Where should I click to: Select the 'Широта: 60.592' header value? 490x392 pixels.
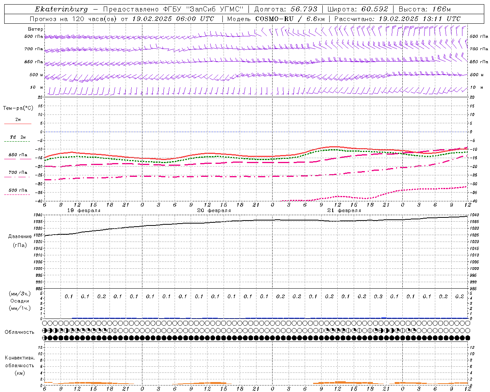click(x=358, y=9)
